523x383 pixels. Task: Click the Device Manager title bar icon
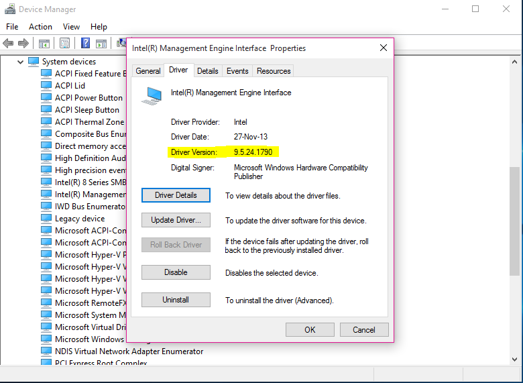(9, 9)
